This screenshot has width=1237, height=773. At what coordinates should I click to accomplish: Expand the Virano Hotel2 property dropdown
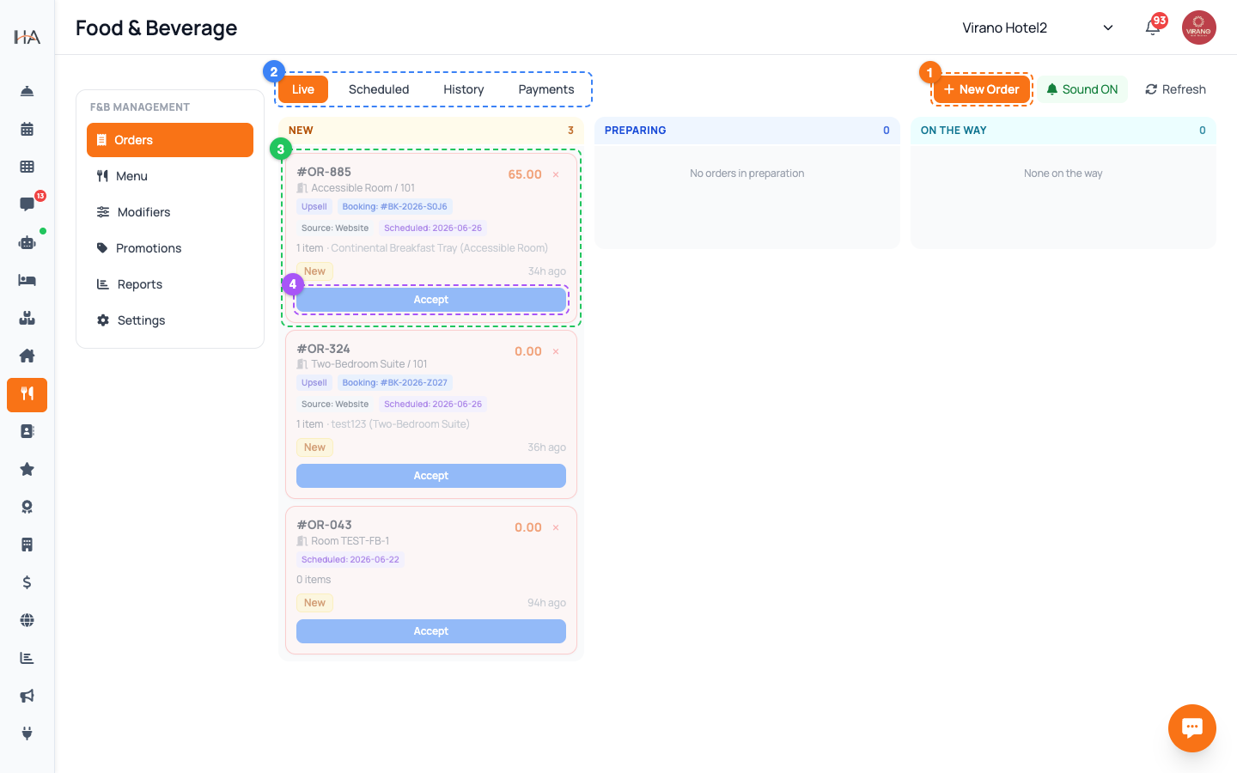[x=1038, y=27]
